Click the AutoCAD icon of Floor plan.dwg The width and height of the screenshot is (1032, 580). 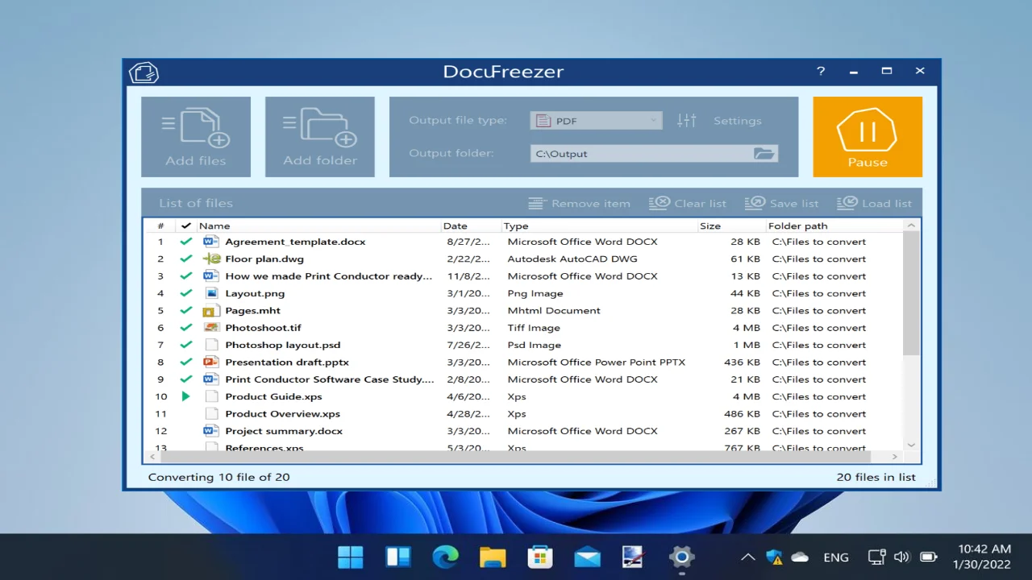[211, 259]
